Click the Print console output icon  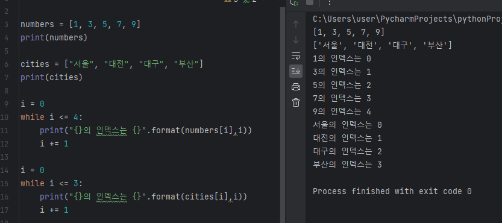point(296,87)
